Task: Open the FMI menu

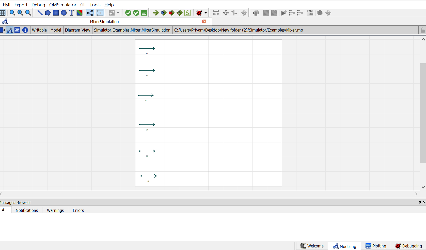Action: point(7,5)
